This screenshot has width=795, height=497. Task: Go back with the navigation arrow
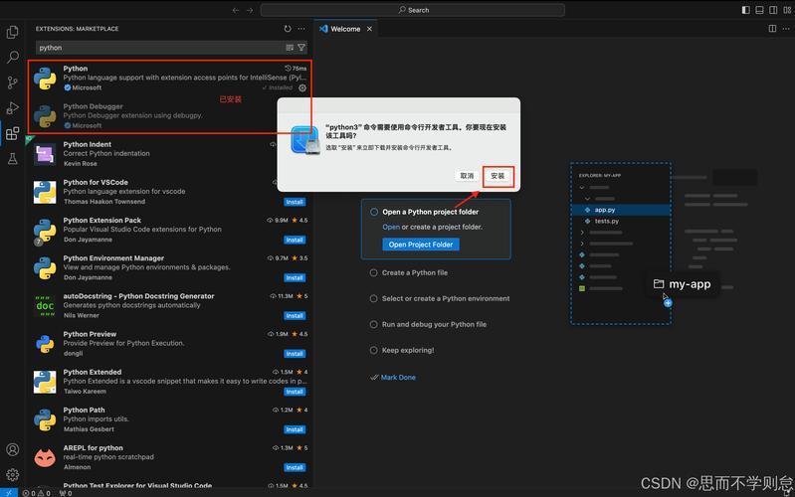(236, 10)
